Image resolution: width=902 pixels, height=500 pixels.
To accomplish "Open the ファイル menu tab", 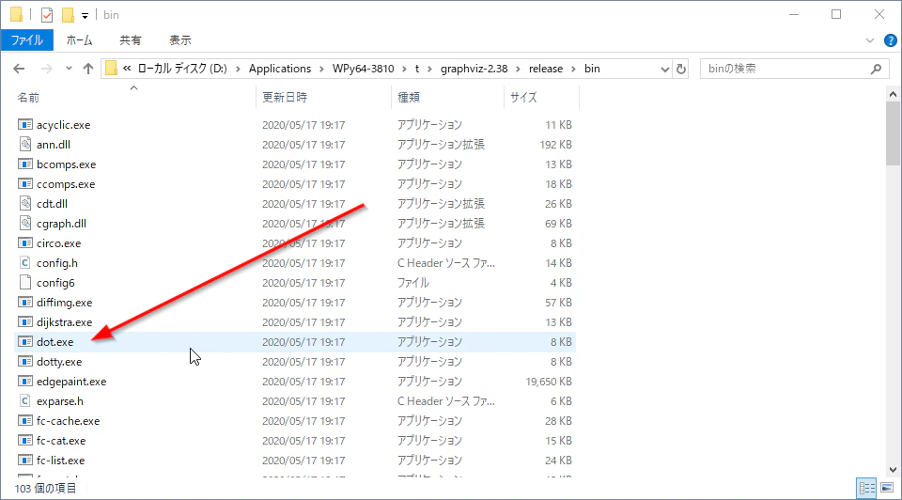I will [x=27, y=40].
